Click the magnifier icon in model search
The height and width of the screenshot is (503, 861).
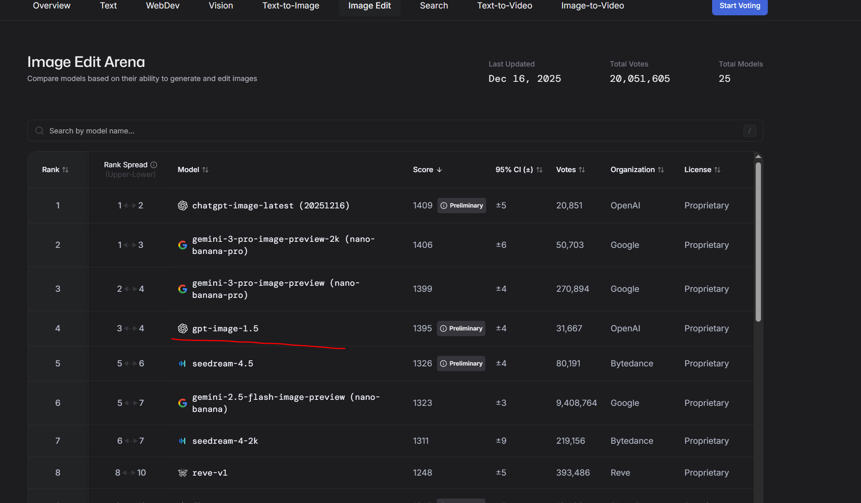click(40, 131)
